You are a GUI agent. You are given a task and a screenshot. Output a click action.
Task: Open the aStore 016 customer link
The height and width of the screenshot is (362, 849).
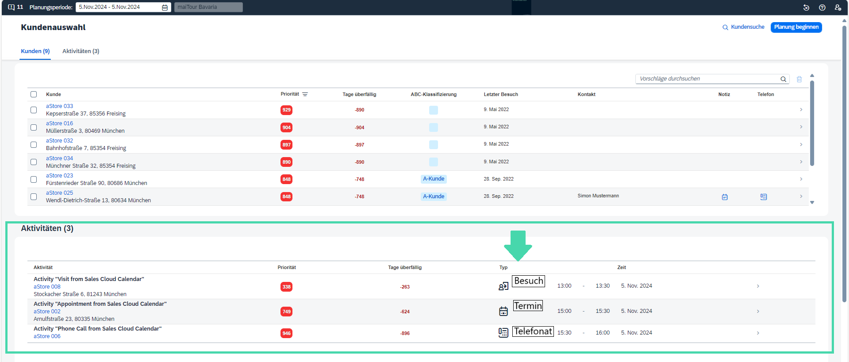point(59,123)
